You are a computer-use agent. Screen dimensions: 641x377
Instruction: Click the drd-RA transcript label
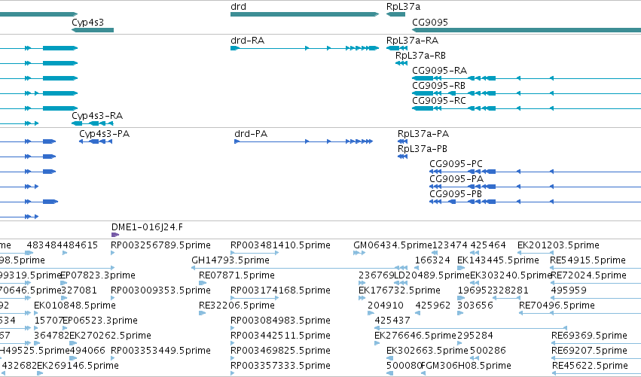point(247,41)
